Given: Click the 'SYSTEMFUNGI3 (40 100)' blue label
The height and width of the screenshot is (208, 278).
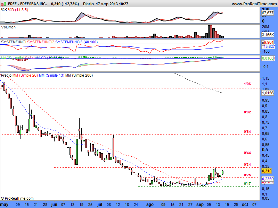Looking at the screenshot, I should click(x=76, y=42).
